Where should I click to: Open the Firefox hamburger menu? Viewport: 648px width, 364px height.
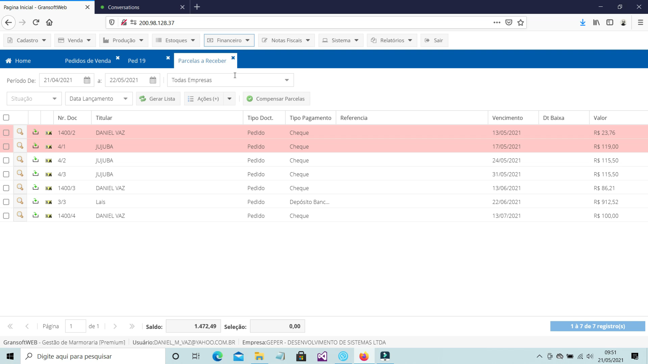(640, 23)
